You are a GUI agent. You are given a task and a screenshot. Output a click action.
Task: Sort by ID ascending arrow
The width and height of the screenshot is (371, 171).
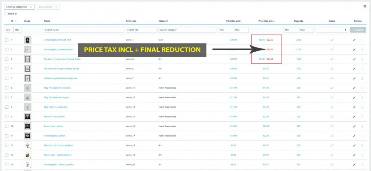pyautogui.click(x=16, y=21)
